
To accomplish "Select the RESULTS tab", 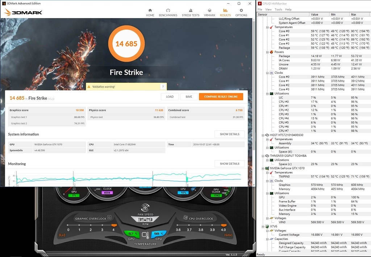I will [x=225, y=13].
